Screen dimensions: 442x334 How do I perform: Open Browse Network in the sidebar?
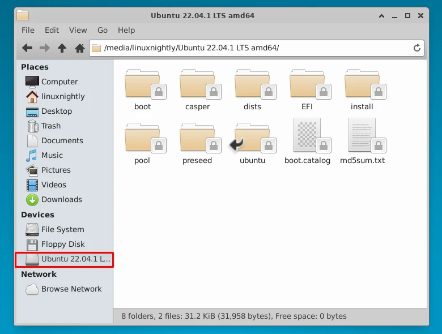65,289
